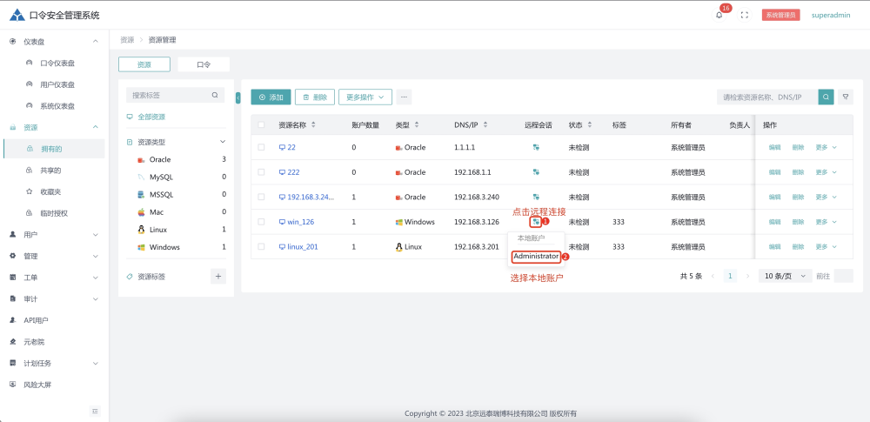Open the 更多操作 dropdown
This screenshot has width=870, height=422.
[x=366, y=97]
